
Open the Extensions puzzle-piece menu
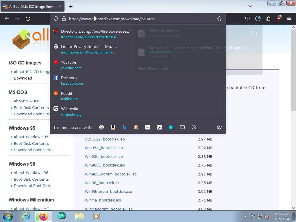(x=268, y=18)
